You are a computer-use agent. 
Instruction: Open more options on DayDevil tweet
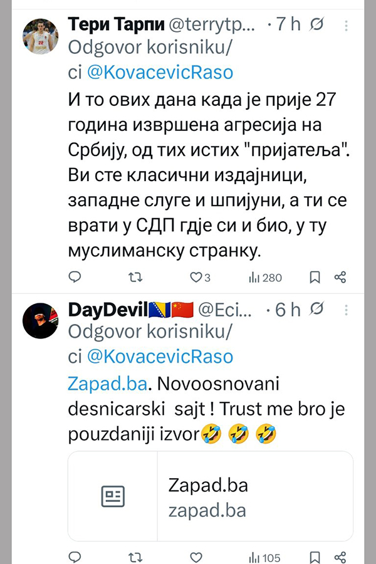tap(347, 310)
